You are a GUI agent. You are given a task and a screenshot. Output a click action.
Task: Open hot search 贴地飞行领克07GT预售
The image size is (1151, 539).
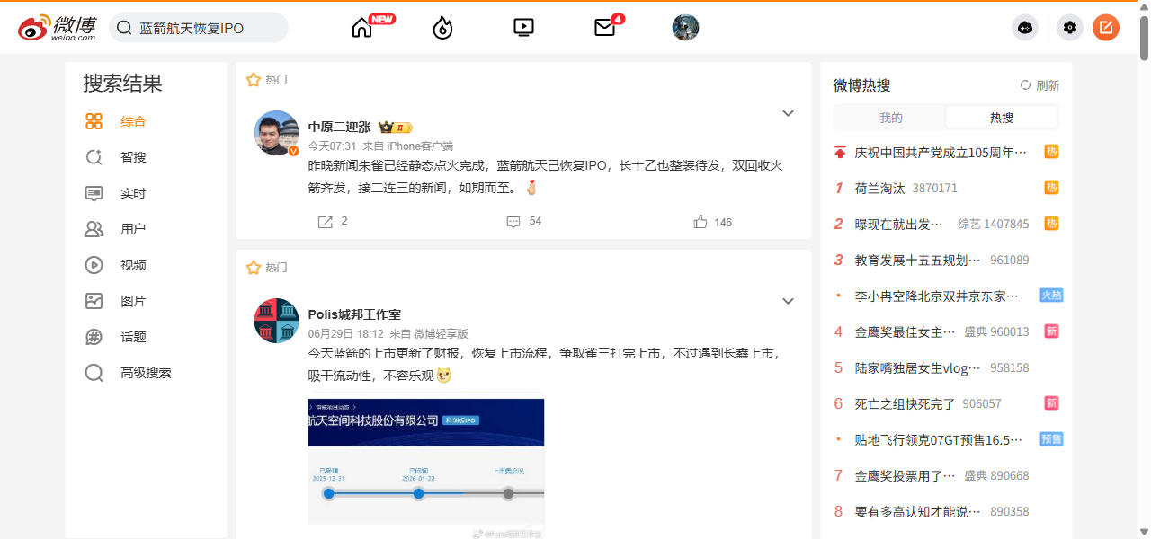(938, 440)
